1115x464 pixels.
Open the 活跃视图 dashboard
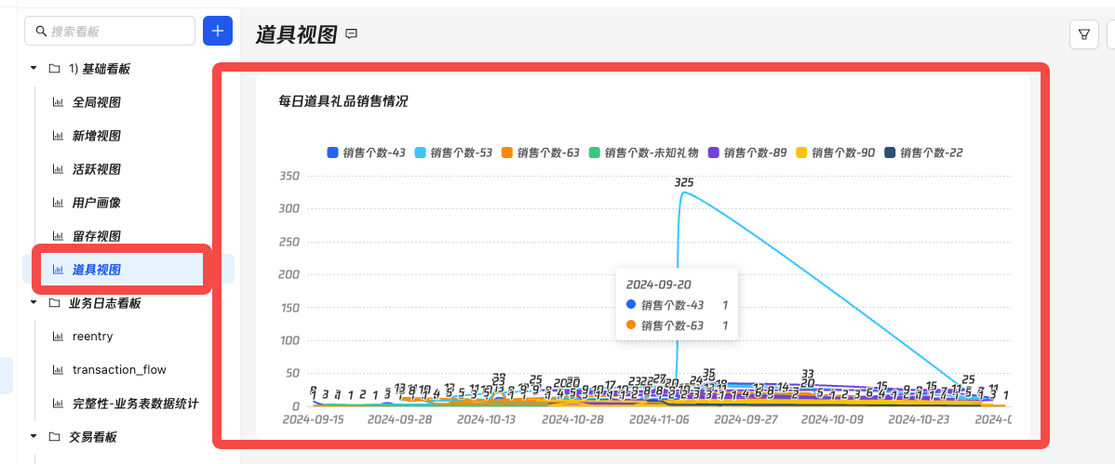pyautogui.click(x=96, y=169)
